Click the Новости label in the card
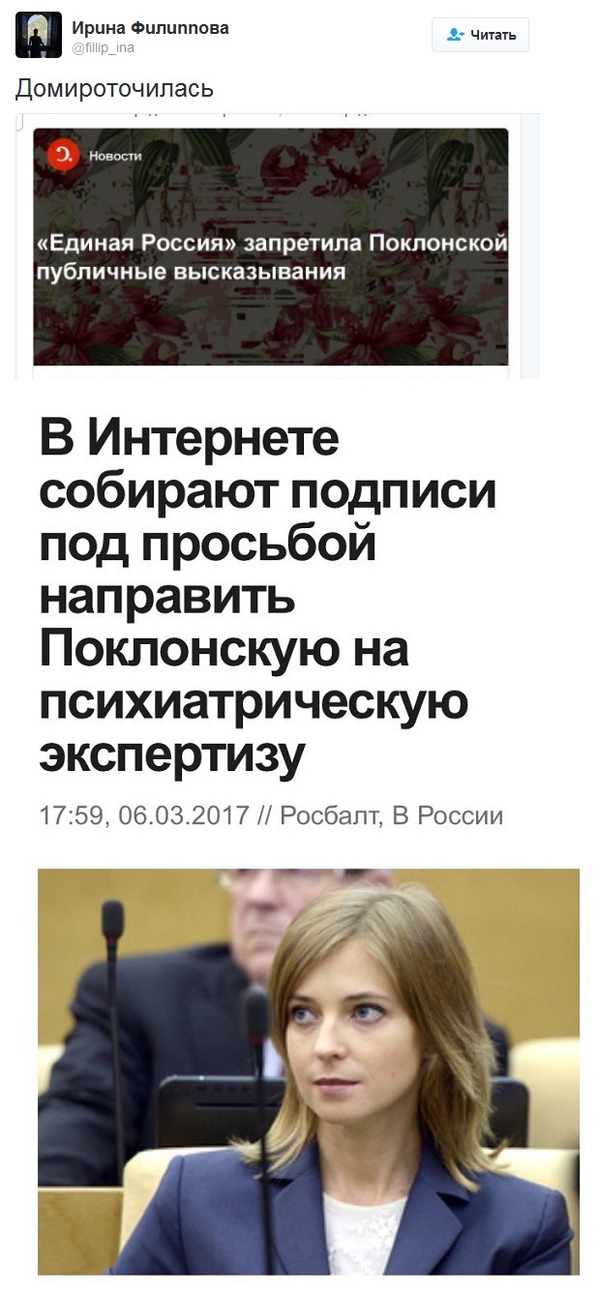 coord(115,155)
